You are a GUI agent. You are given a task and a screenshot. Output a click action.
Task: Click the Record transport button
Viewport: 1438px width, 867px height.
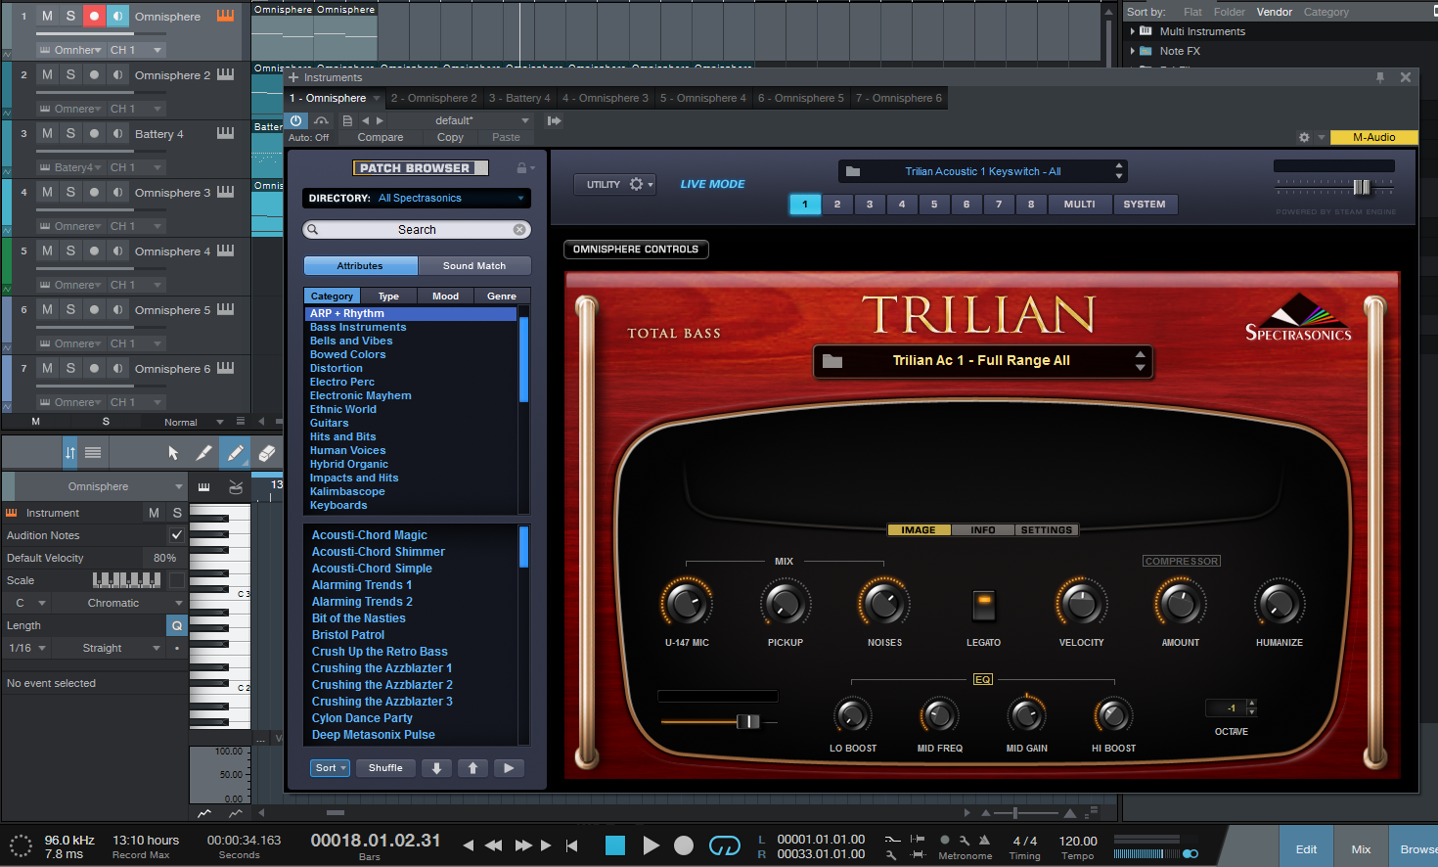(684, 845)
